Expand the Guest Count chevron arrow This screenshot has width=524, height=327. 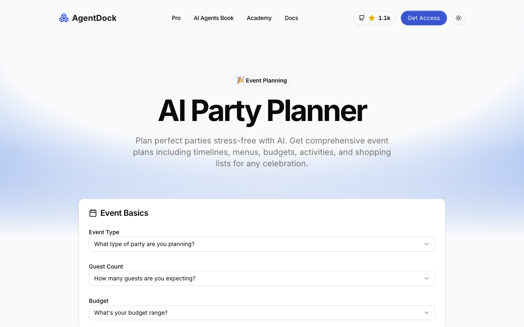[x=427, y=278]
